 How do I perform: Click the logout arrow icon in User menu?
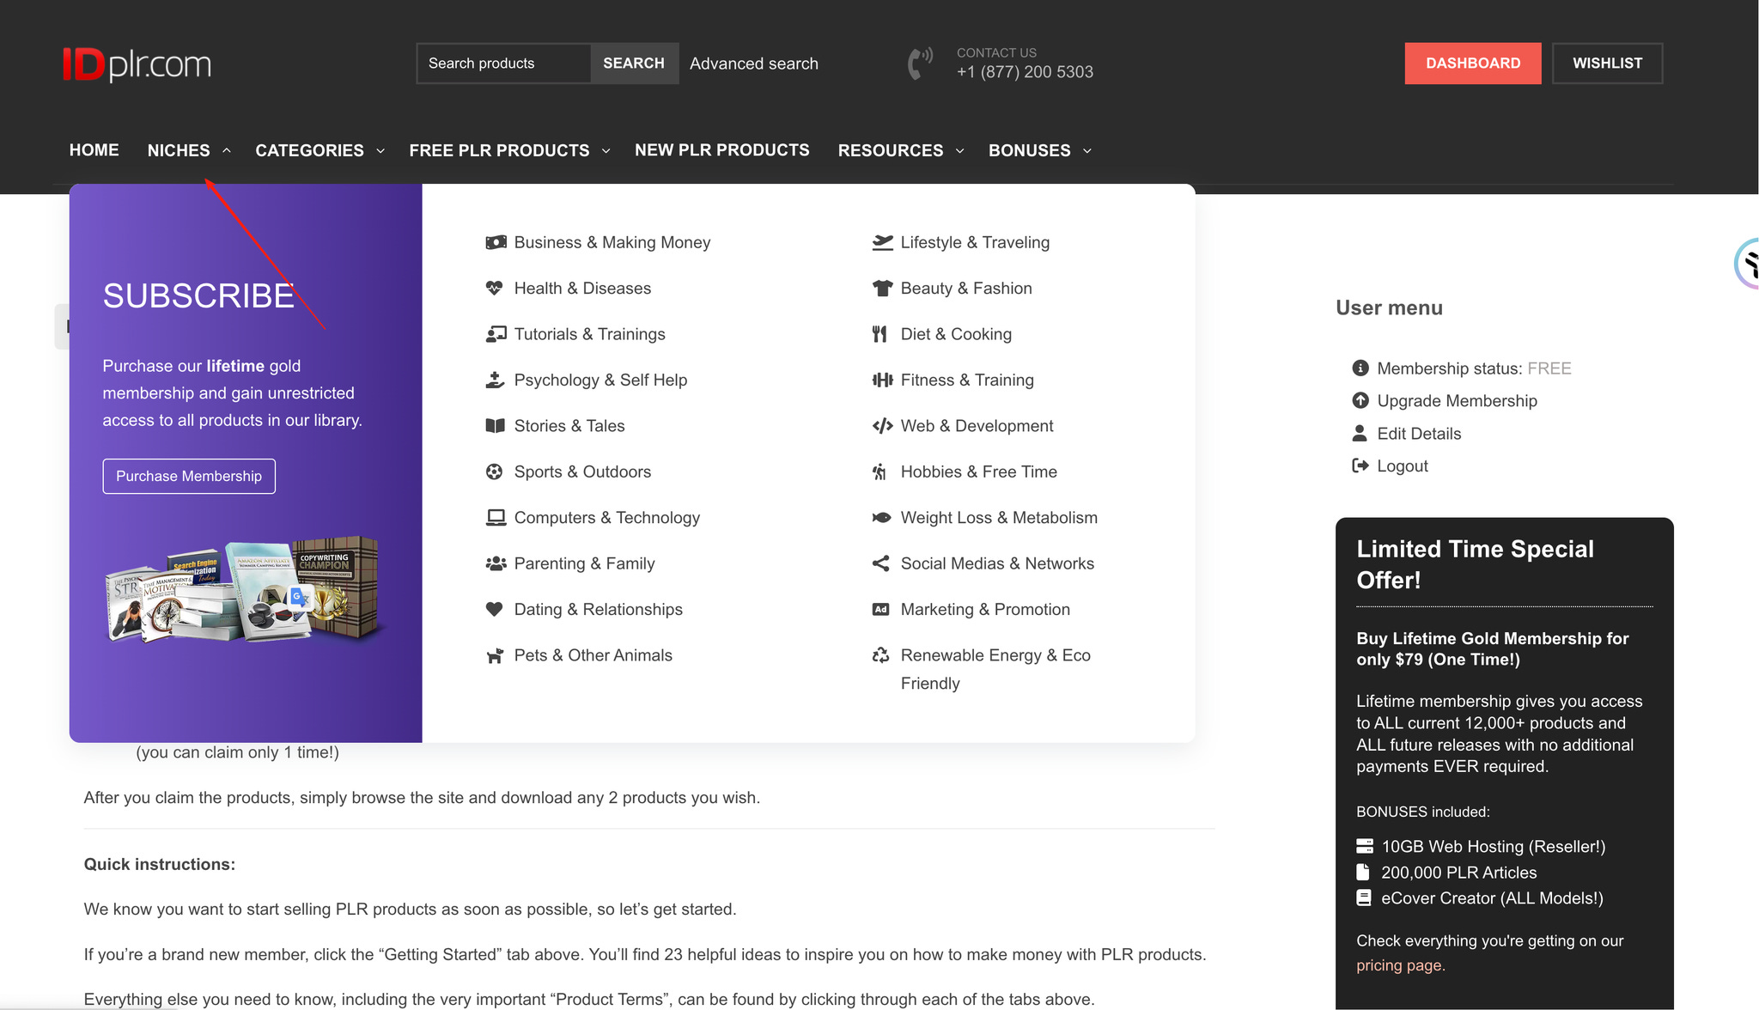tap(1360, 465)
